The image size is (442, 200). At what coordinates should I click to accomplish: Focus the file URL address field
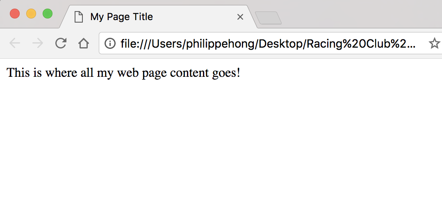point(267,43)
